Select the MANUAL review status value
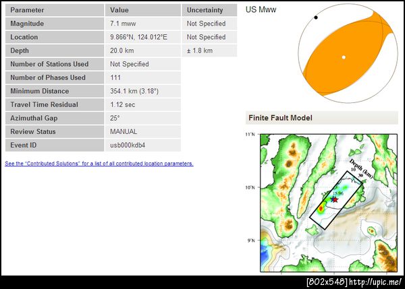 [x=124, y=131]
